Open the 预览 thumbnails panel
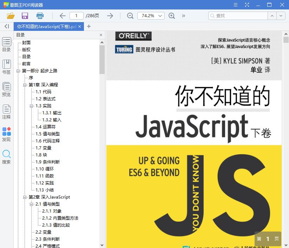 click(x=6, y=89)
